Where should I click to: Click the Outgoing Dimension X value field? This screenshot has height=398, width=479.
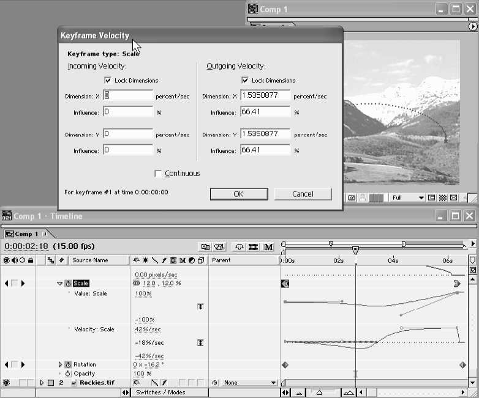265,96
